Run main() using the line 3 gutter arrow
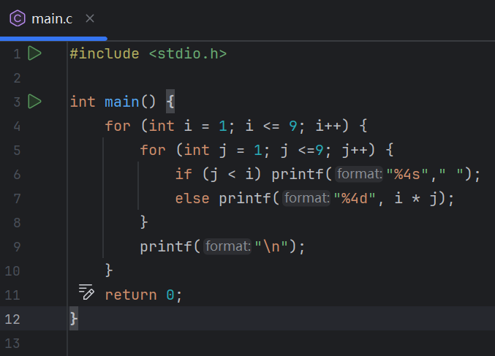This screenshot has height=356, width=495. 34,101
